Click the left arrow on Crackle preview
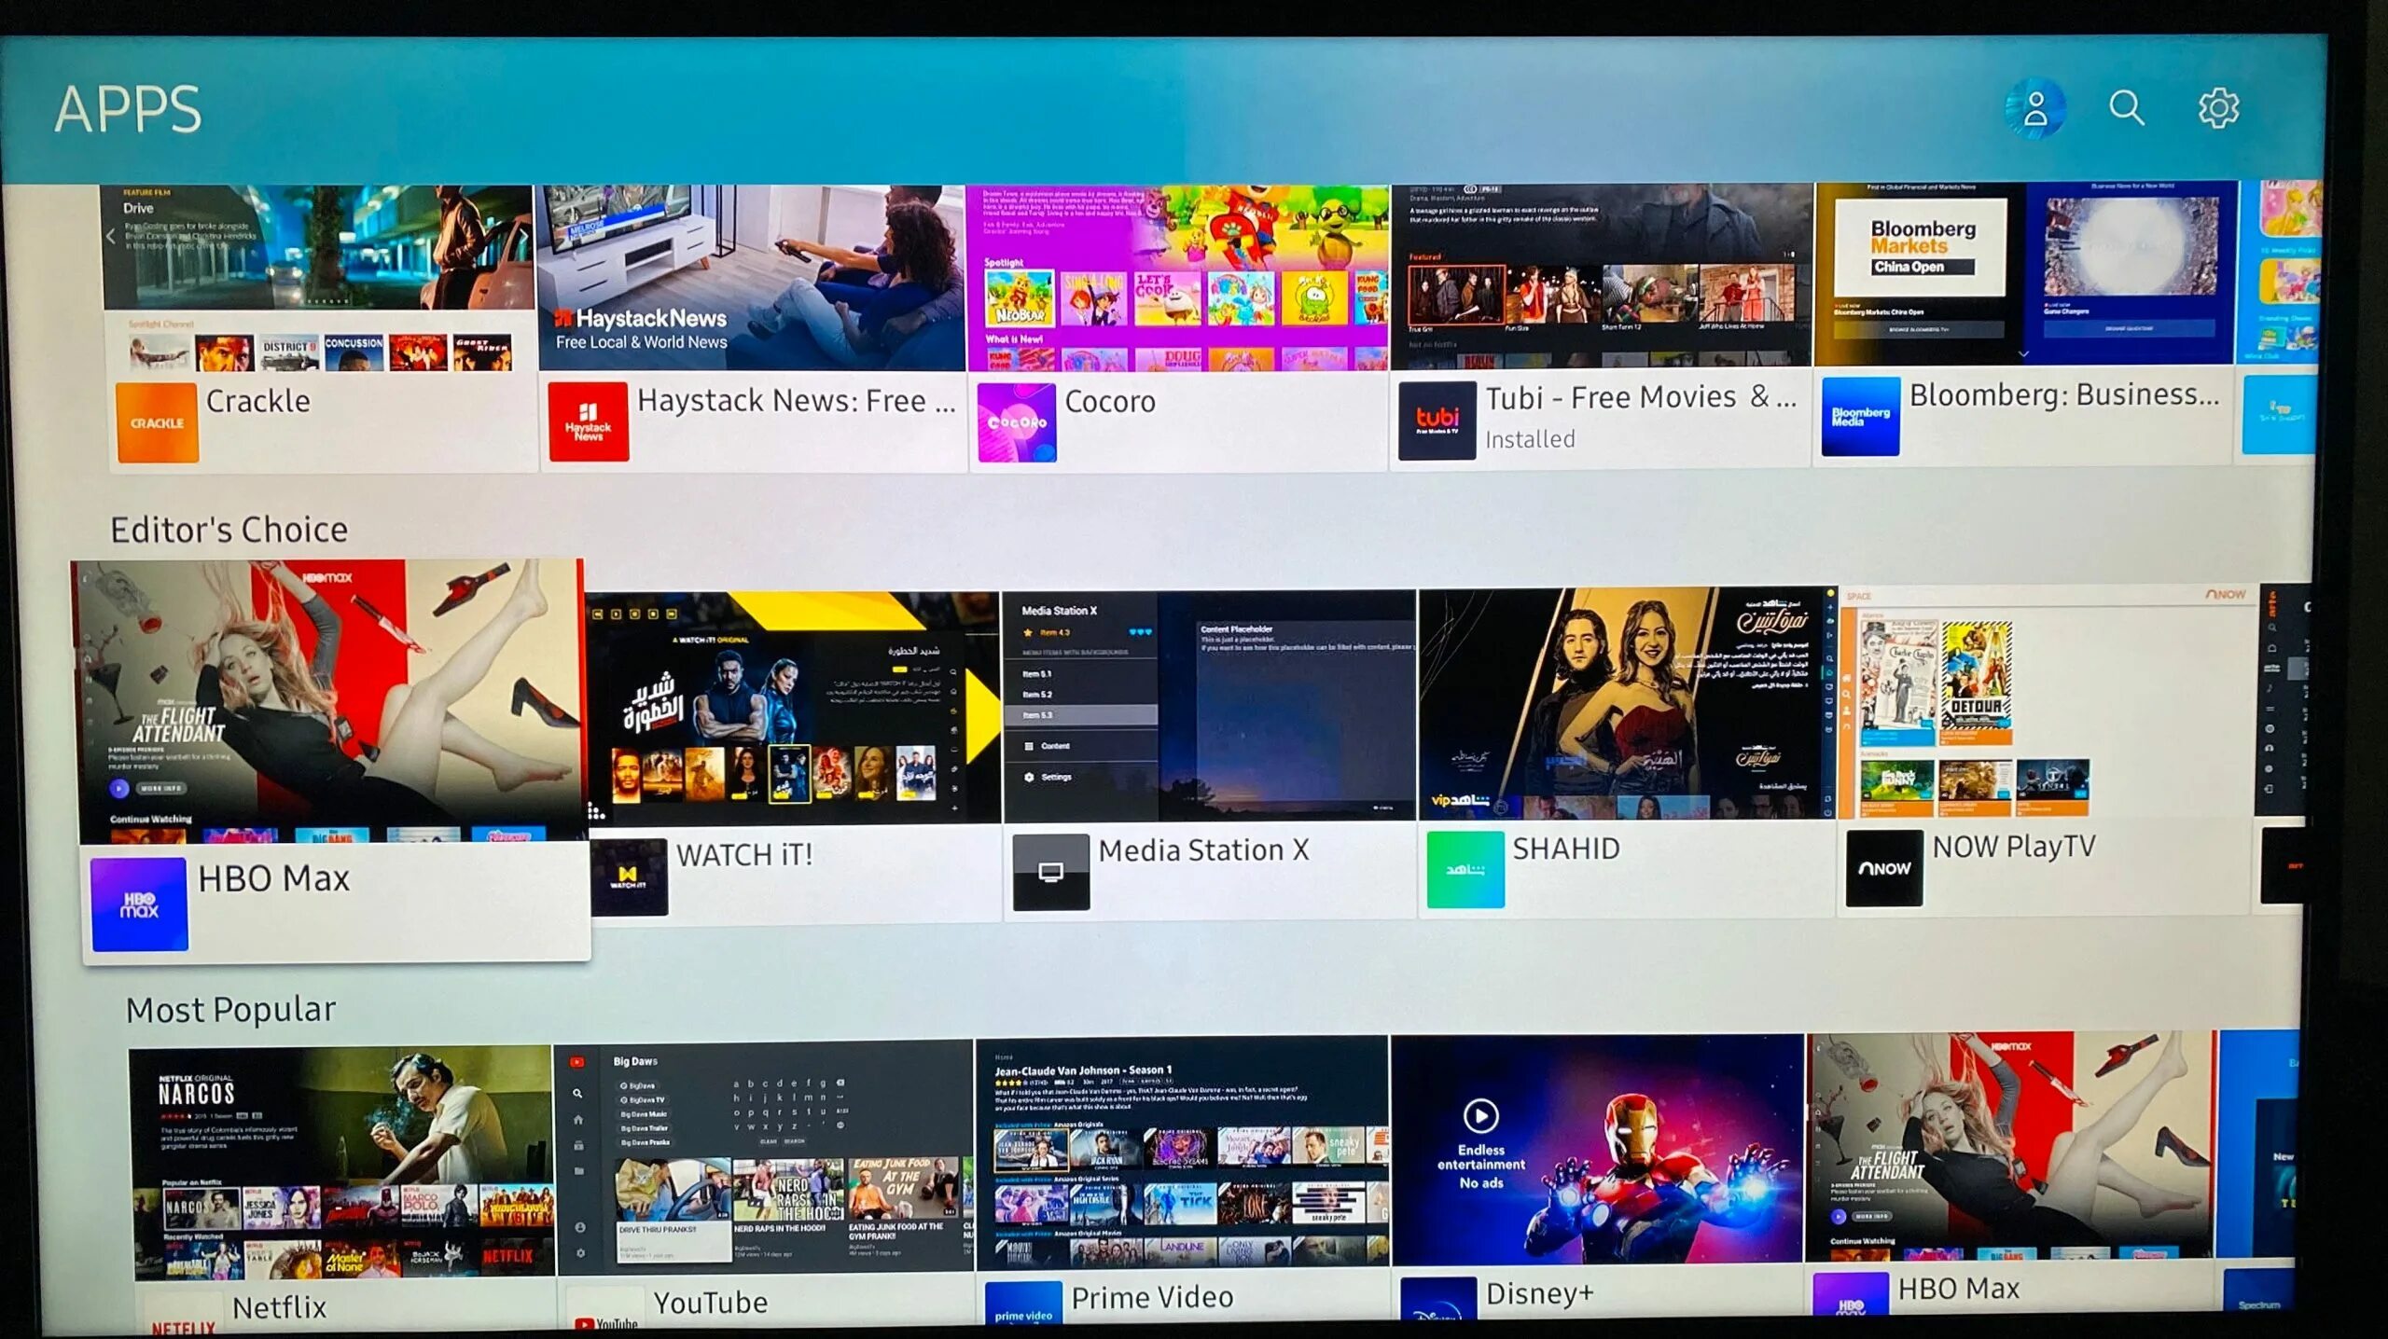Screen dimensions: 2388x1339 (111, 236)
